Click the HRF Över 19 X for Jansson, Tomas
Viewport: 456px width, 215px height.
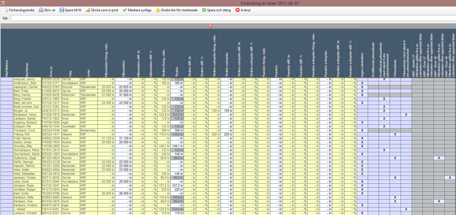point(450,178)
